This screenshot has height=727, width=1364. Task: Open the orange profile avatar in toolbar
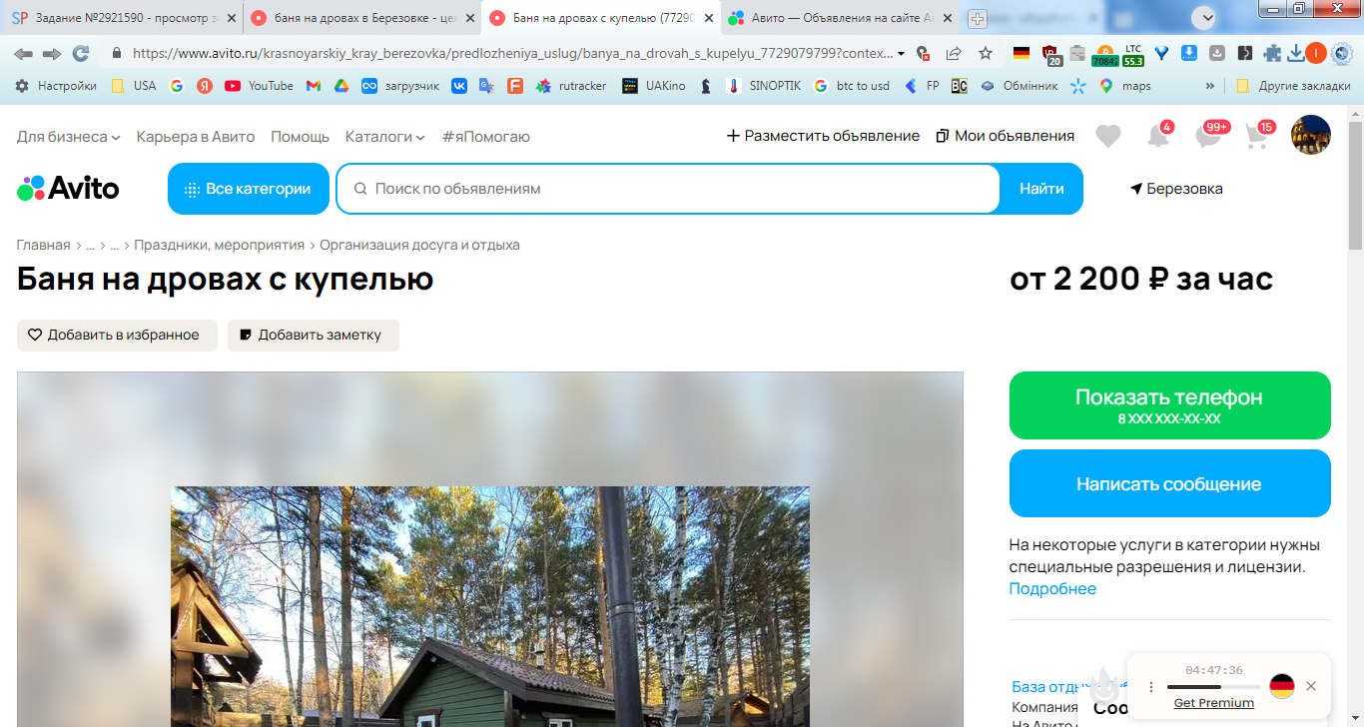point(1316,54)
